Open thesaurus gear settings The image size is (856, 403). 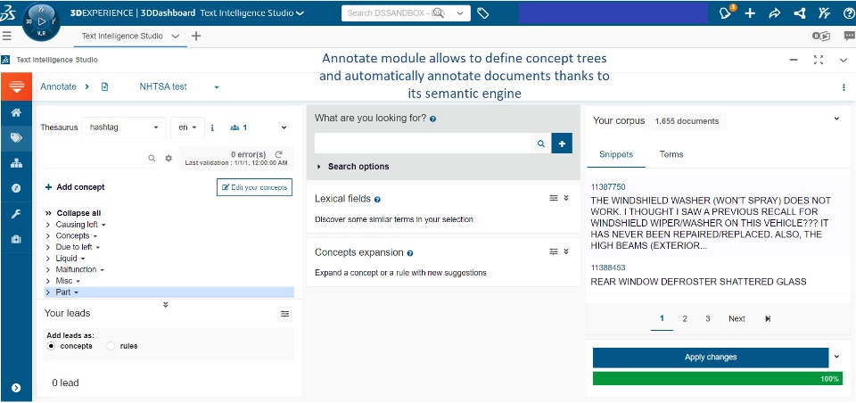pos(169,159)
